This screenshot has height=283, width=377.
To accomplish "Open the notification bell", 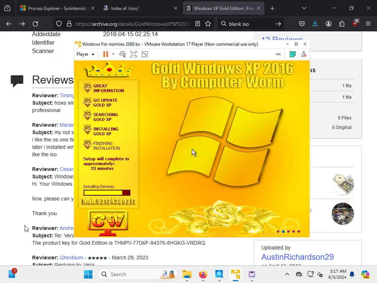I will pyautogui.click(x=352, y=274).
